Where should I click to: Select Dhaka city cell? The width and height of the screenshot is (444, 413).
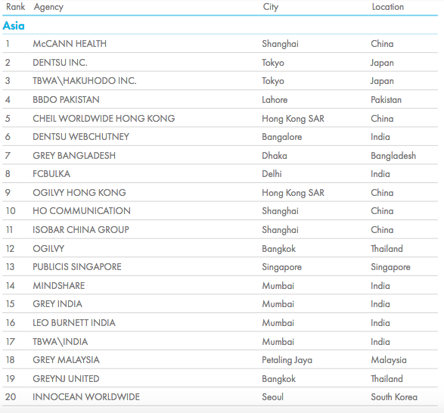275,156
